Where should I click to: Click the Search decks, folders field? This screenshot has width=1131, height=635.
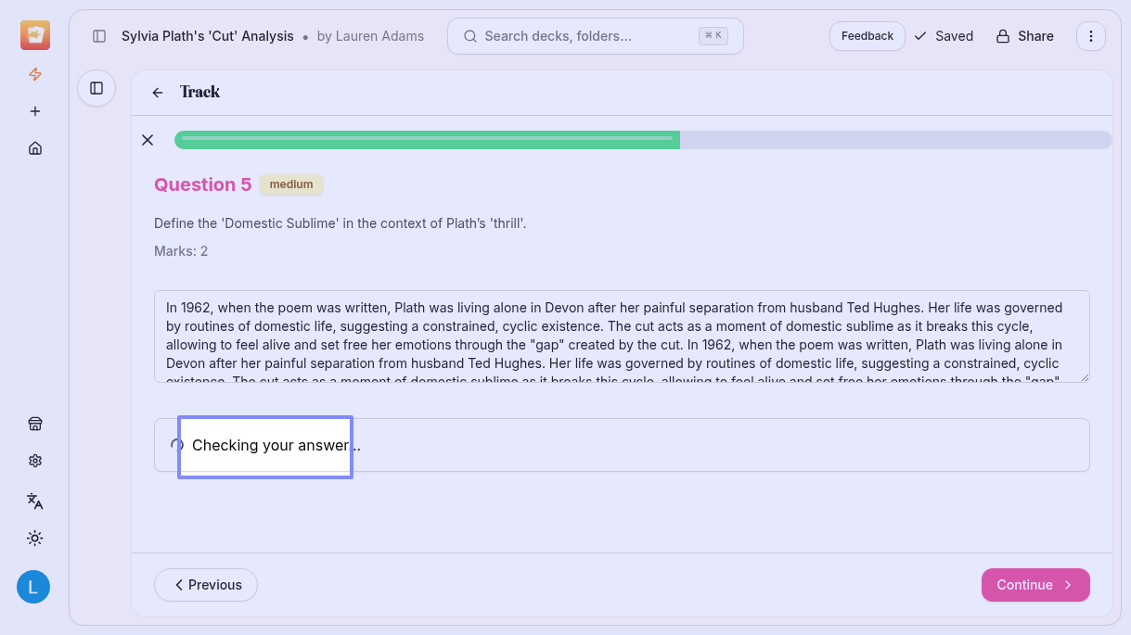tap(595, 36)
